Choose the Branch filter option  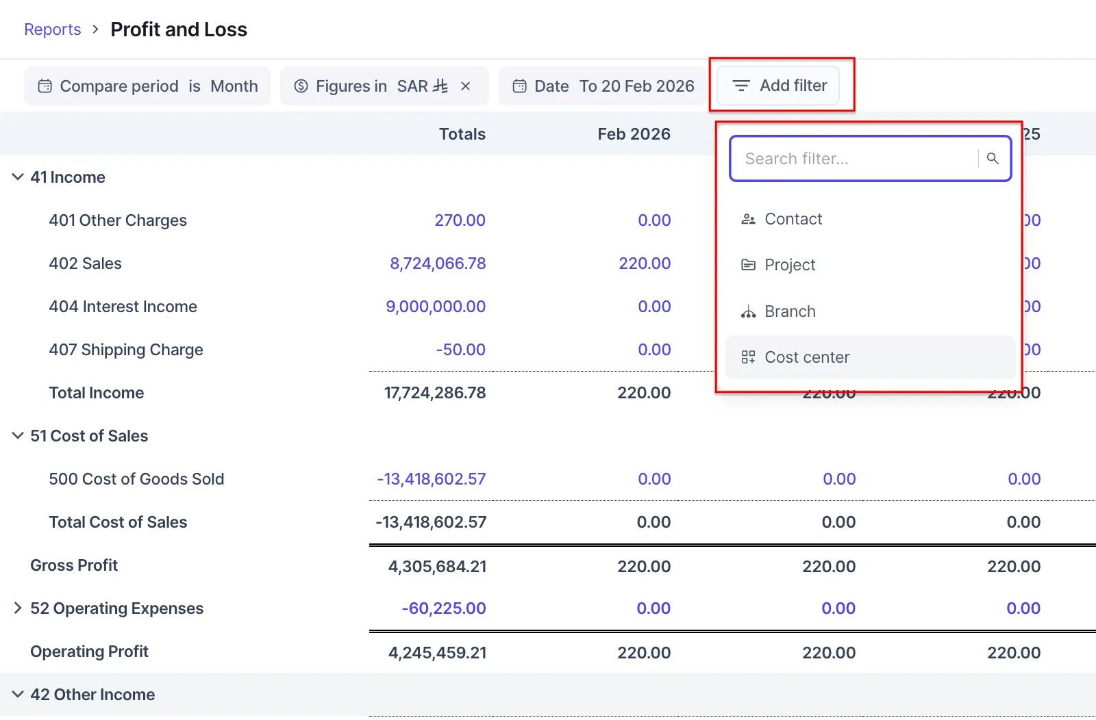tap(790, 311)
